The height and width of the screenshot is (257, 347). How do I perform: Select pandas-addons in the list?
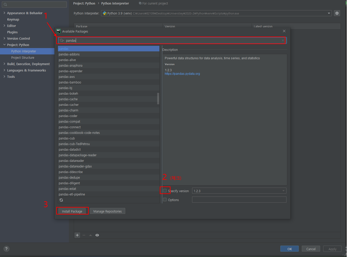(x=108, y=54)
